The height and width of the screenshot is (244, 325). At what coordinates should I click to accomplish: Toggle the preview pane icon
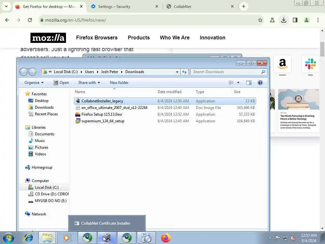[249, 83]
